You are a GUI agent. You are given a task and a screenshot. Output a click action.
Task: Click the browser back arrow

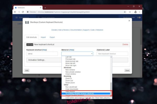[x=16, y=12]
